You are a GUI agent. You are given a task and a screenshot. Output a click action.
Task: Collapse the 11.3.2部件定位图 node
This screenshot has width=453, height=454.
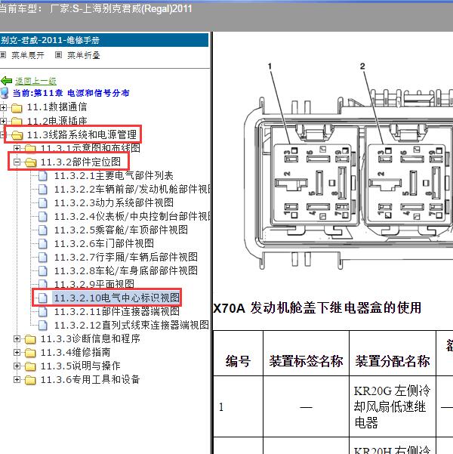click(17, 162)
